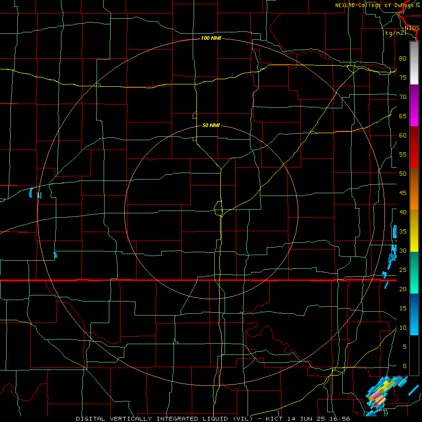Pick the brown-orange band of the color scale

414,189
